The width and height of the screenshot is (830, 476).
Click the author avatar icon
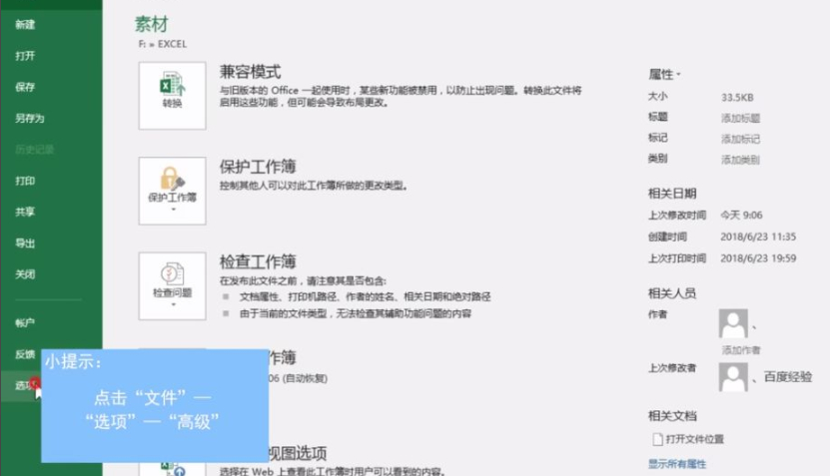coord(733,323)
